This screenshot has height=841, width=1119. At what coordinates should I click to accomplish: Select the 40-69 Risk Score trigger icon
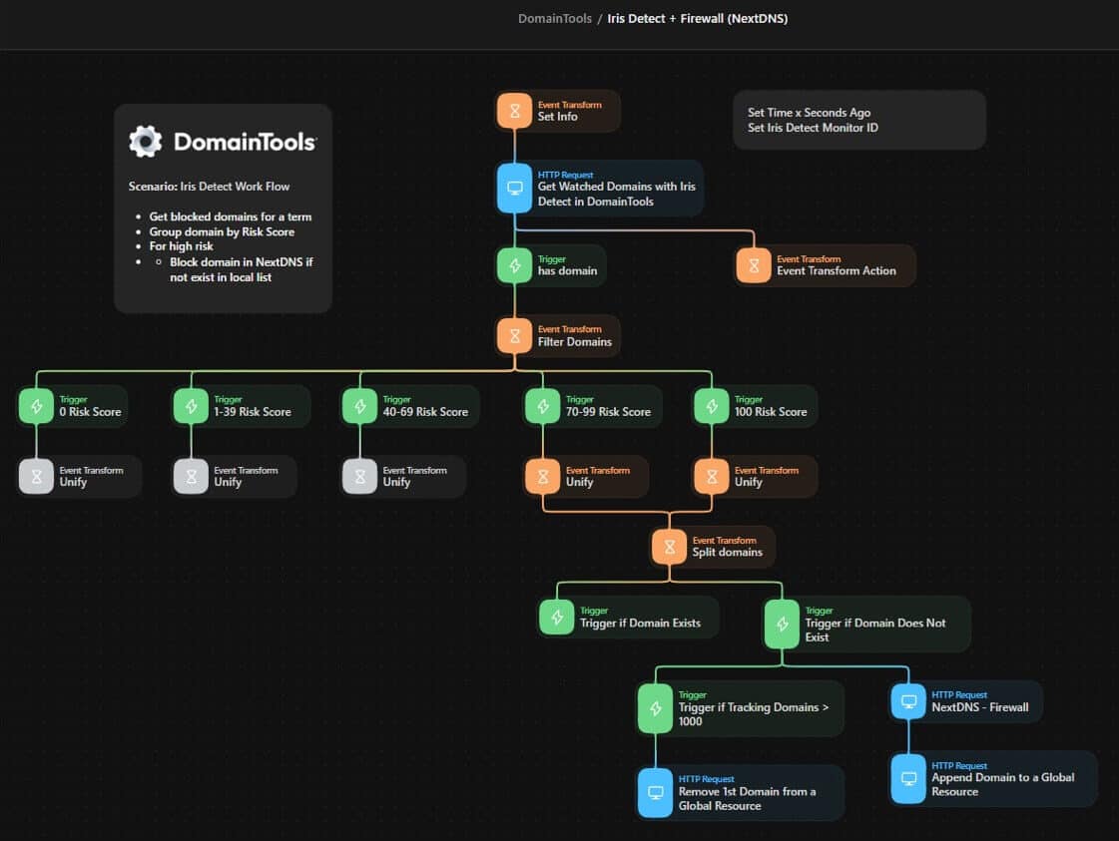point(359,406)
